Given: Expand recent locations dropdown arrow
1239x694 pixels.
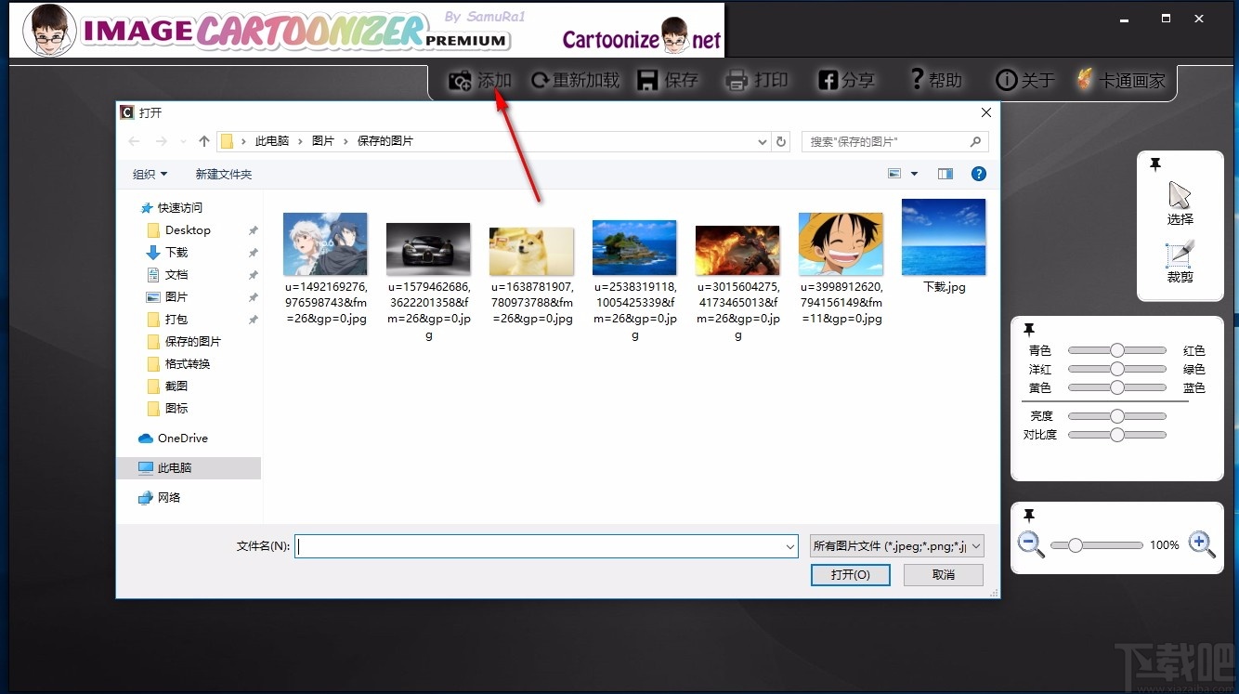Looking at the screenshot, I should [183, 142].
